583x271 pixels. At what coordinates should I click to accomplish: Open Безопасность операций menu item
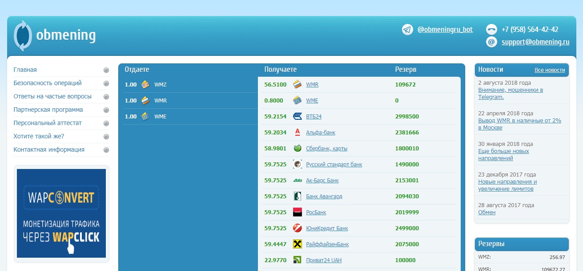(48, 83)
